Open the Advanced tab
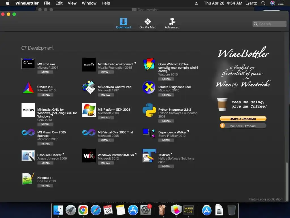This screenshot has height=218, width=290. pyautogui.click(x=172, y=23)
